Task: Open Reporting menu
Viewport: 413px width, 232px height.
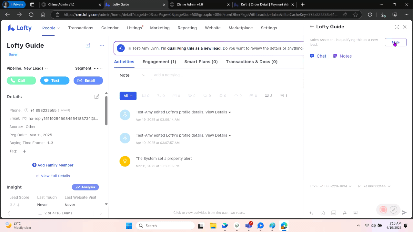Action: pos(187,28)
